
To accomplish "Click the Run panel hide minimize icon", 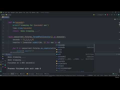I will (119, 54).
